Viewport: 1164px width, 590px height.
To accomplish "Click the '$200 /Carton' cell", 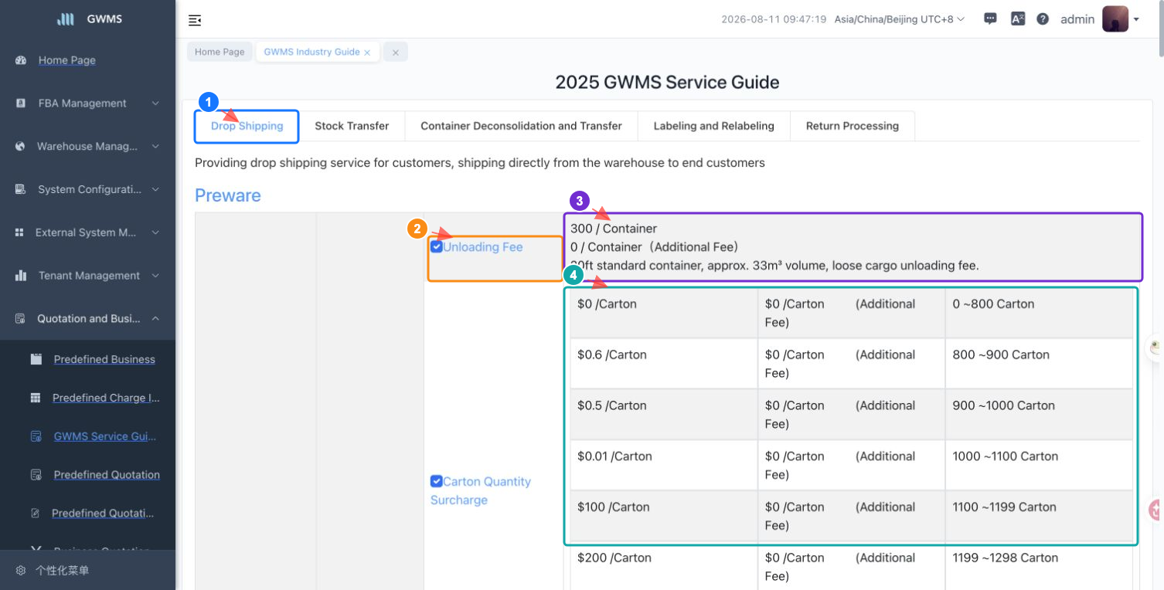I will [664, 567].
